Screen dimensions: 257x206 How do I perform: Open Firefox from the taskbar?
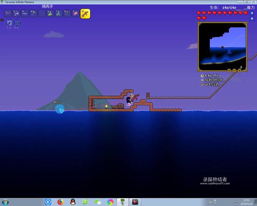pyautogui.click(x=60, y=202)
